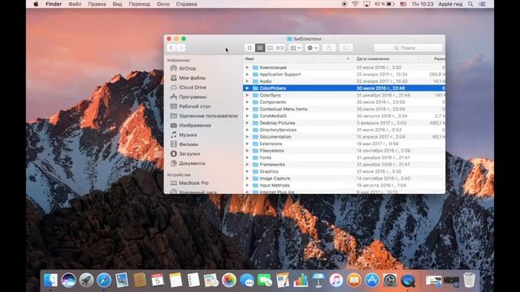Launch Safari from the Dock
520x292 pixels.
click(x=104, y=281)
